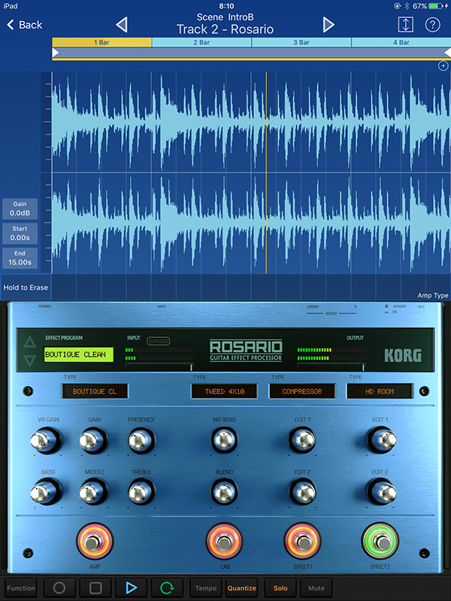Switch to next track with right arrow

click(328, 25)
